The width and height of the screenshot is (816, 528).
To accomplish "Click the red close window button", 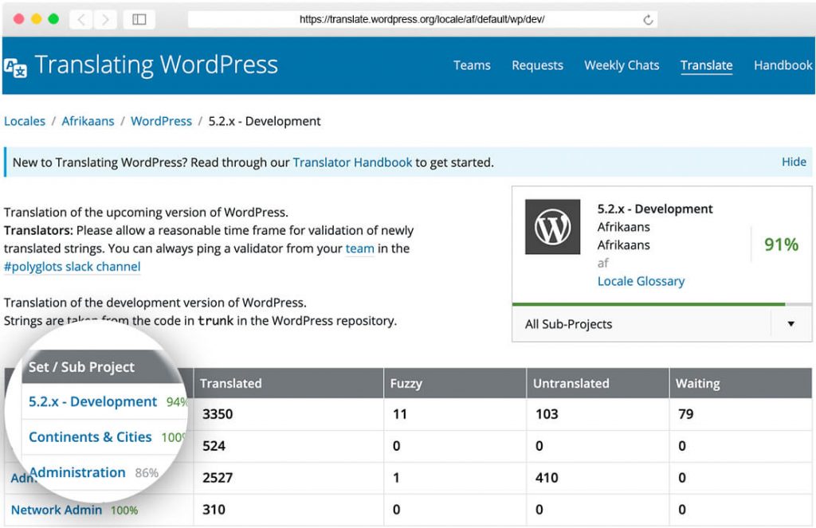I will click(19, 19).
